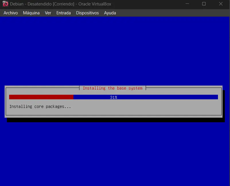Open the Entrada menu
This screenshot has width=230, height=186.
tap(63, 13)
